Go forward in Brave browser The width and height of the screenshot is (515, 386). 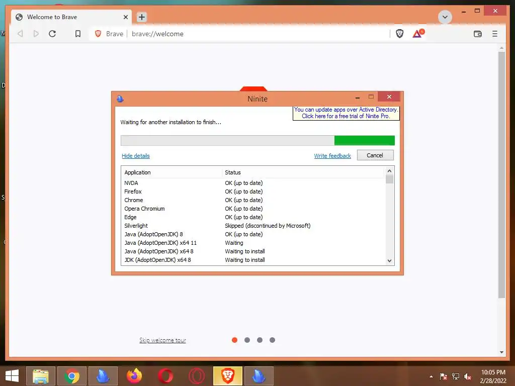(x=36, y=34)
